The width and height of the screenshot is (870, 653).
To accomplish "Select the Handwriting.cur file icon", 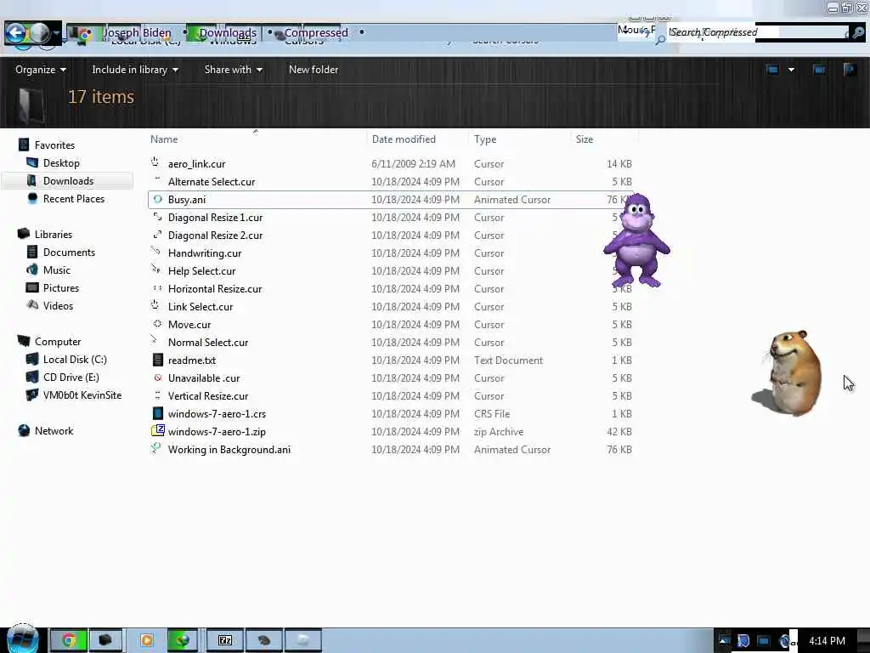I will click(157, 252).
